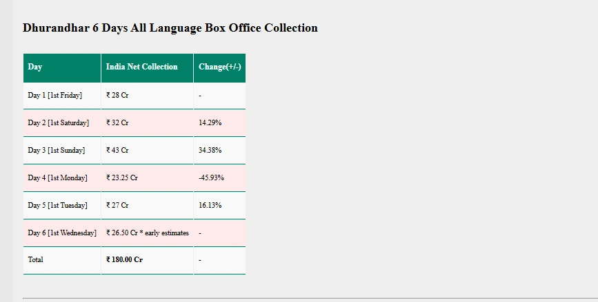Select the Day 3 [1st Sunday] cell
Viewport: 598px width, 302px height.
tap(56, 151)
